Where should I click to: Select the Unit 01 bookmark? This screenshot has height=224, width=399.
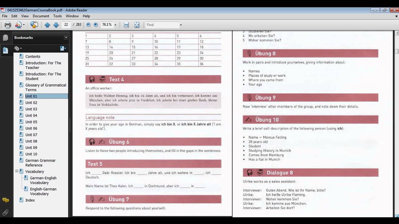[31, 96]
